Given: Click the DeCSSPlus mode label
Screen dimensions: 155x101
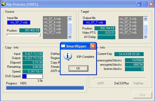Looking at the screenshot, I should pyautogui.click(x=121, y=83).
